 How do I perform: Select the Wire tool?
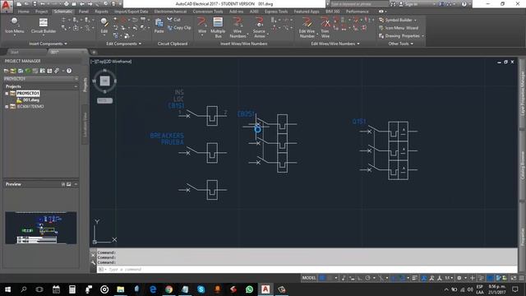pos(202,26)
